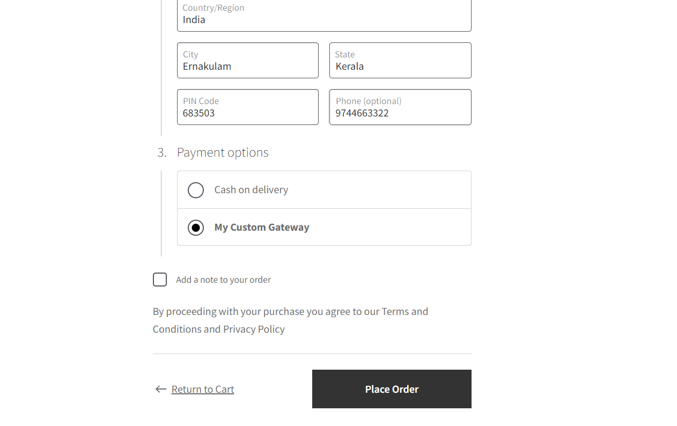Click the back arrow beside Return to Cart
Image resolution: width=677 pixels, height=426 pixels.
[x=160, y=389]
